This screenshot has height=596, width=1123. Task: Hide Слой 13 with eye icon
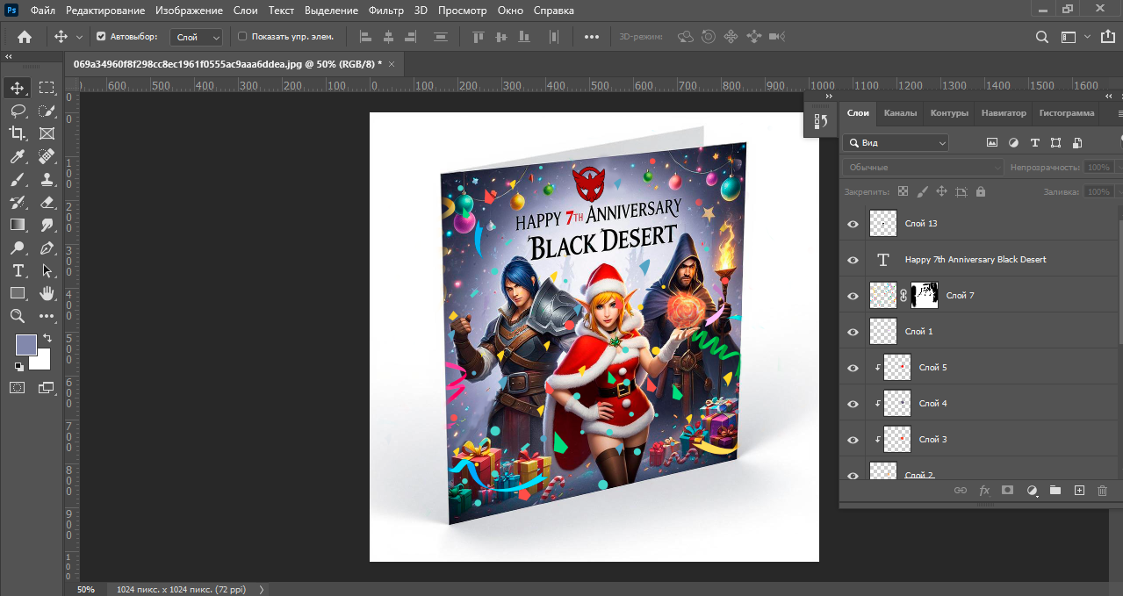pyautogui.click(x=853, y=224)
